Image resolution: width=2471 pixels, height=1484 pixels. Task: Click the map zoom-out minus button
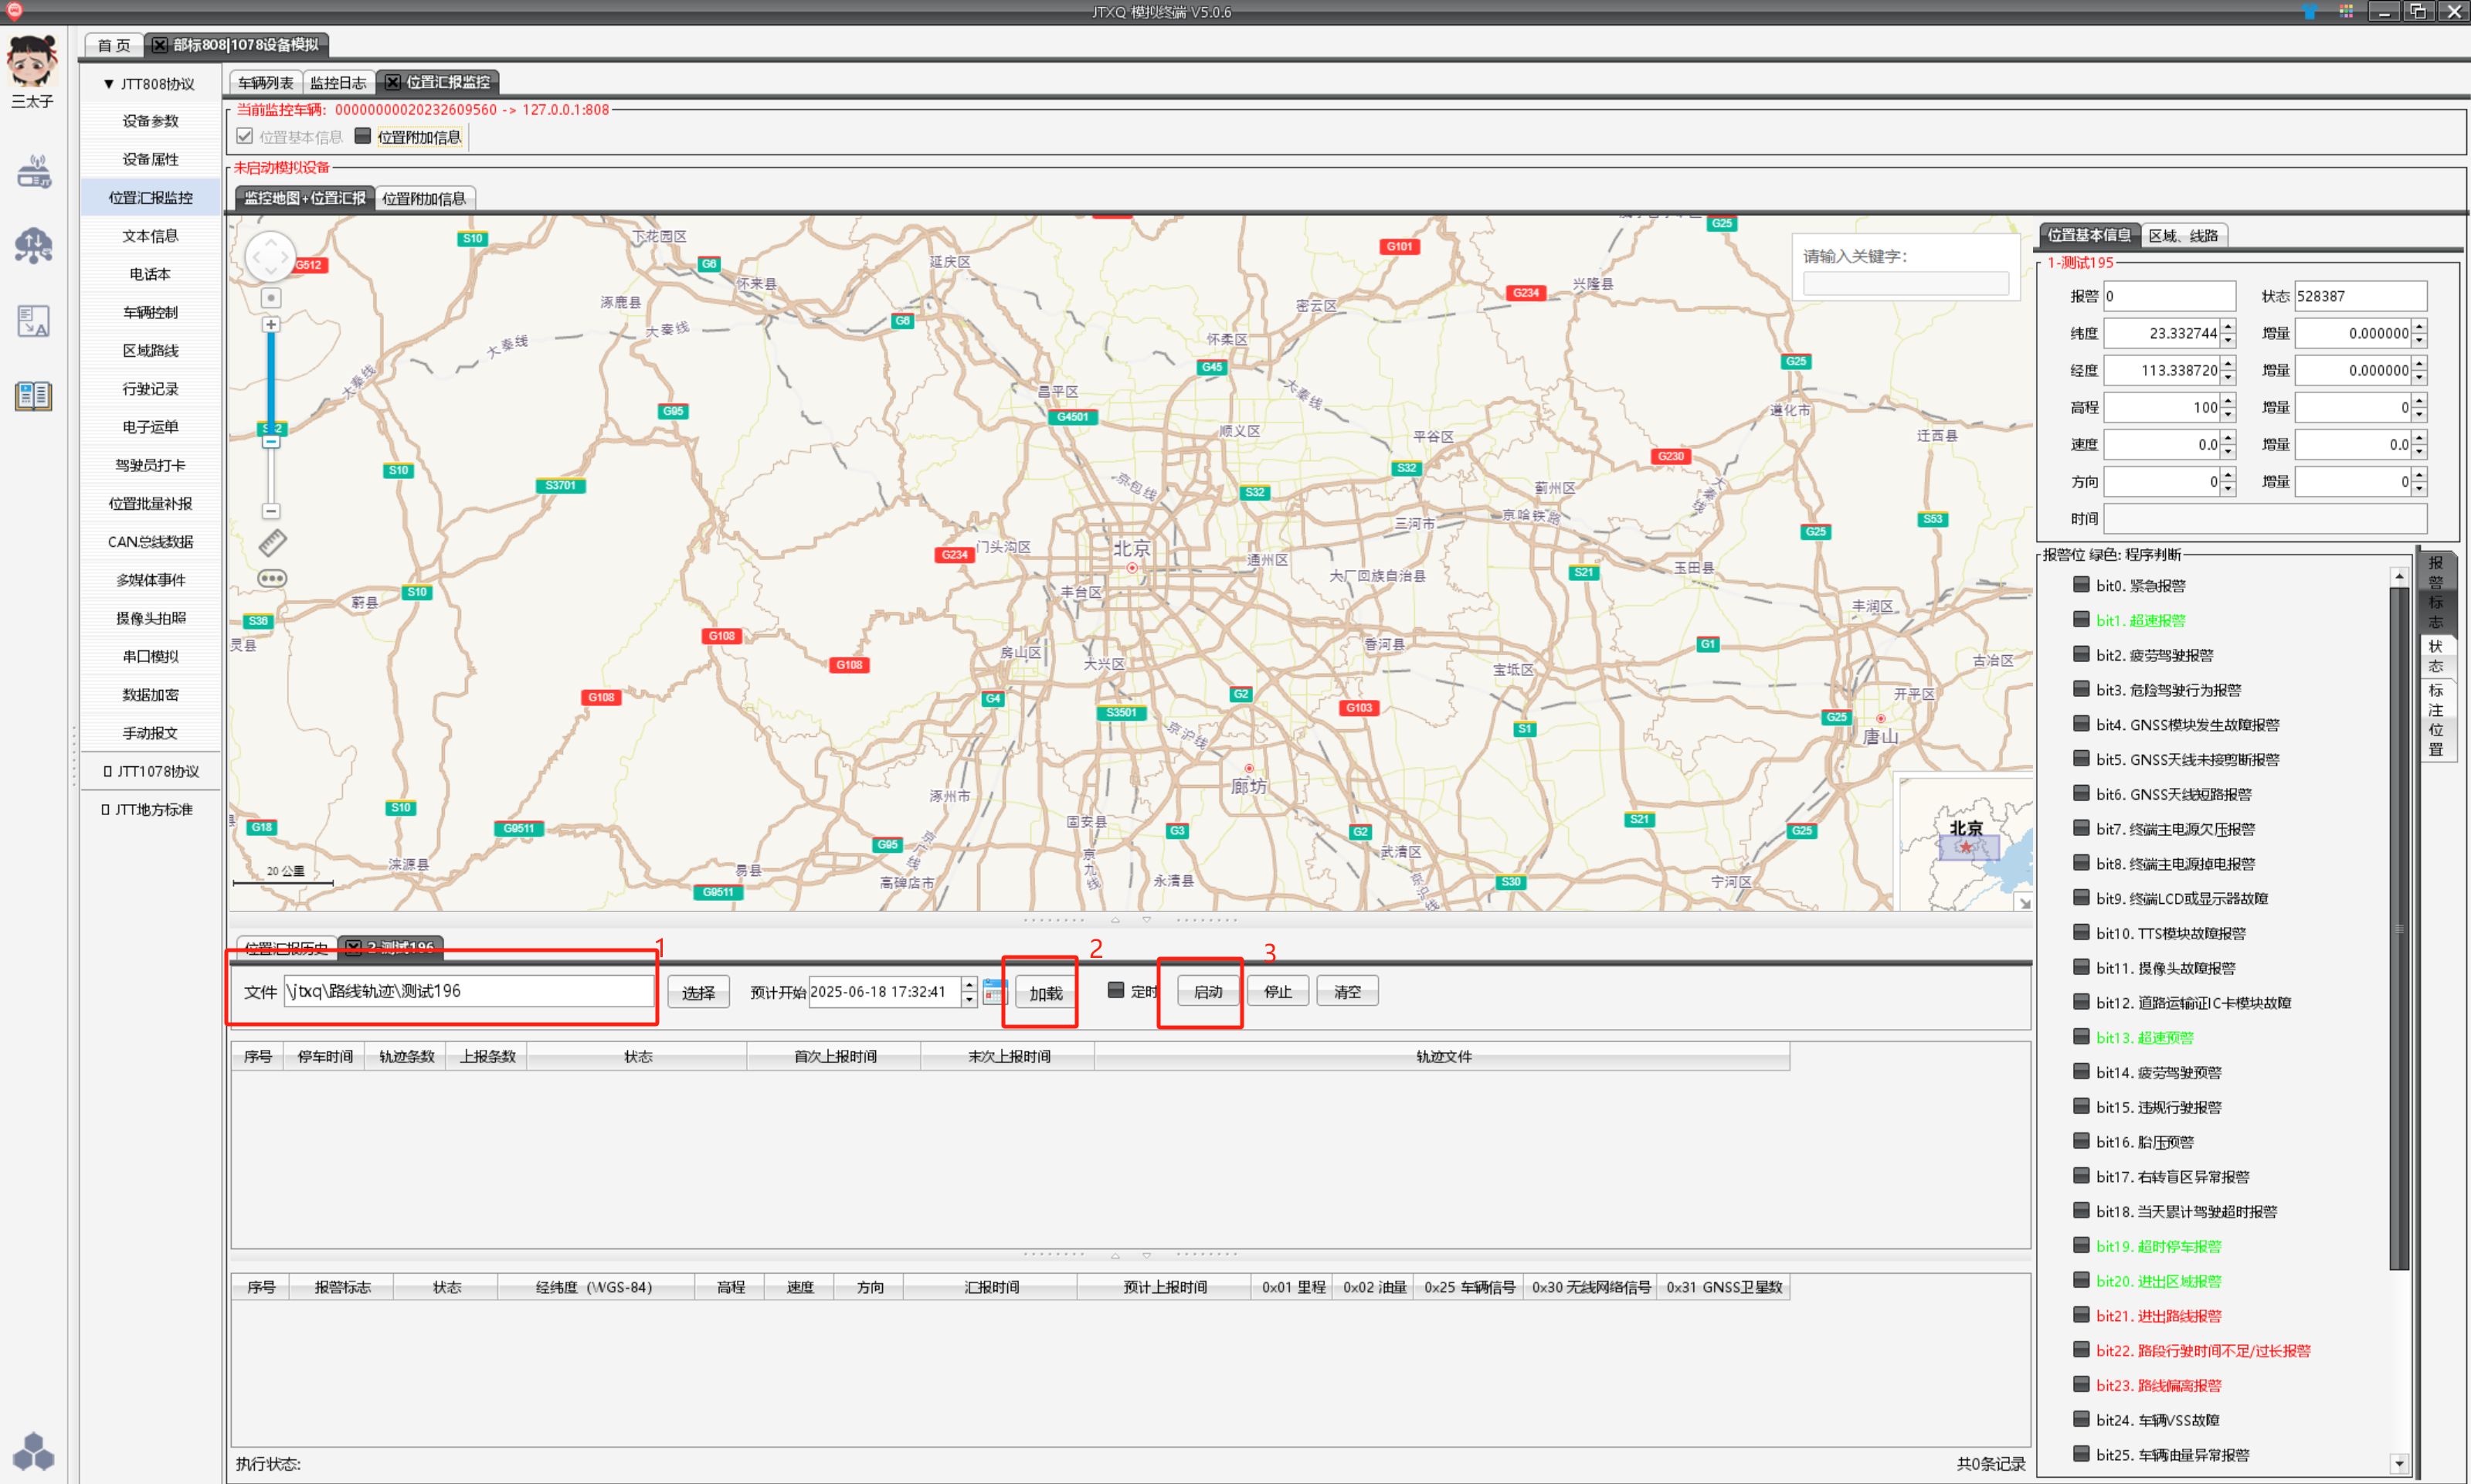point(271,511)
